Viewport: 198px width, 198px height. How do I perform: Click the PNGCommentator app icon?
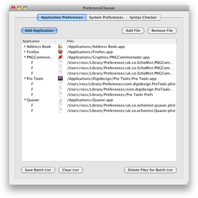[x=60, y=57]
